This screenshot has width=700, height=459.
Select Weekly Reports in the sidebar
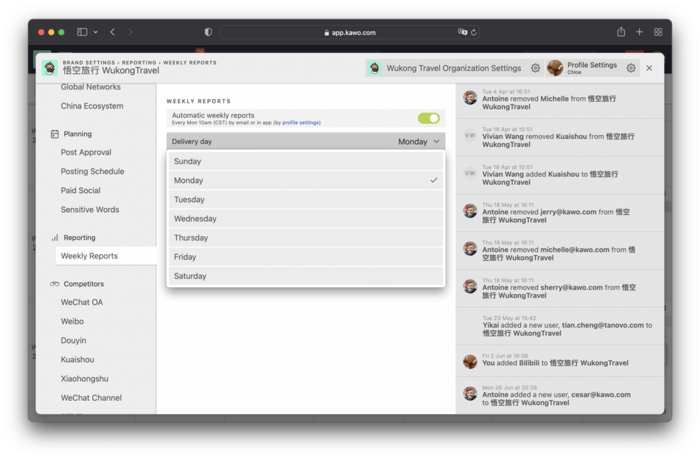click(x=106, y=256)
